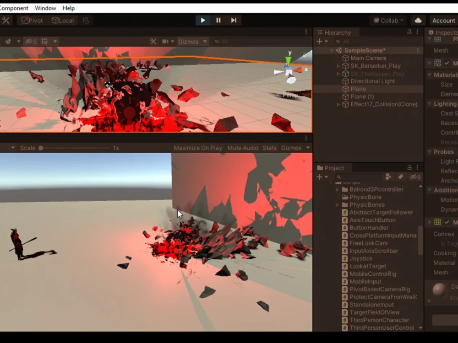Toggle hidden objects visibility (eye 0) in Scene
The height and width of the screenshot is (343, 458).
[31, 42]
